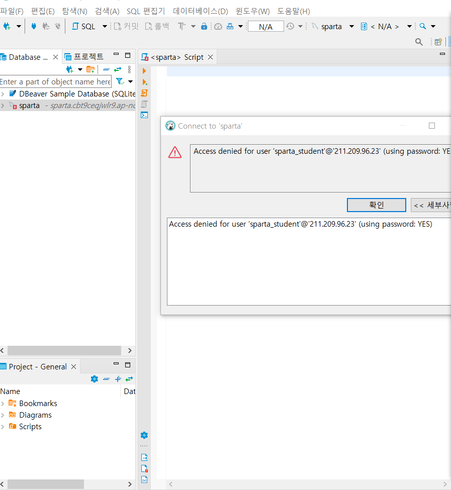The width and height of the screenshot is (451, 490).
Task: Click the new folder icon in navigator
Action: click(x=91, y=69)
